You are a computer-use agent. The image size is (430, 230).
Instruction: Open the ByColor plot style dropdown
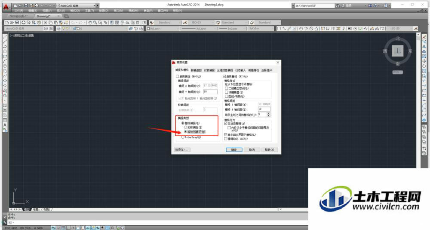[260, 28]
